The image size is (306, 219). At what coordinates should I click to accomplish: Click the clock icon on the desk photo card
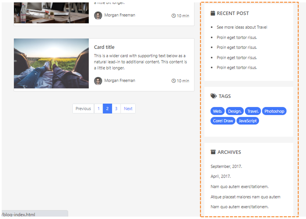(x=173, y=16)
